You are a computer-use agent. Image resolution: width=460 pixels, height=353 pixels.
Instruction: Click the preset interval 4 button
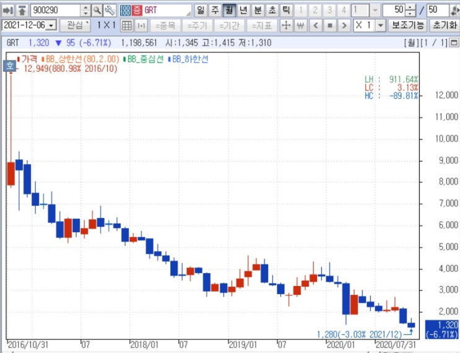click(x=344, y=11)
